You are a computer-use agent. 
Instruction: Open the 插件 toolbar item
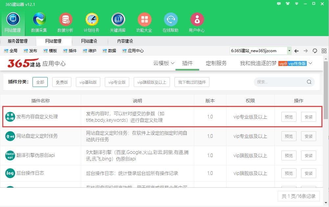(x=70, y=51)
